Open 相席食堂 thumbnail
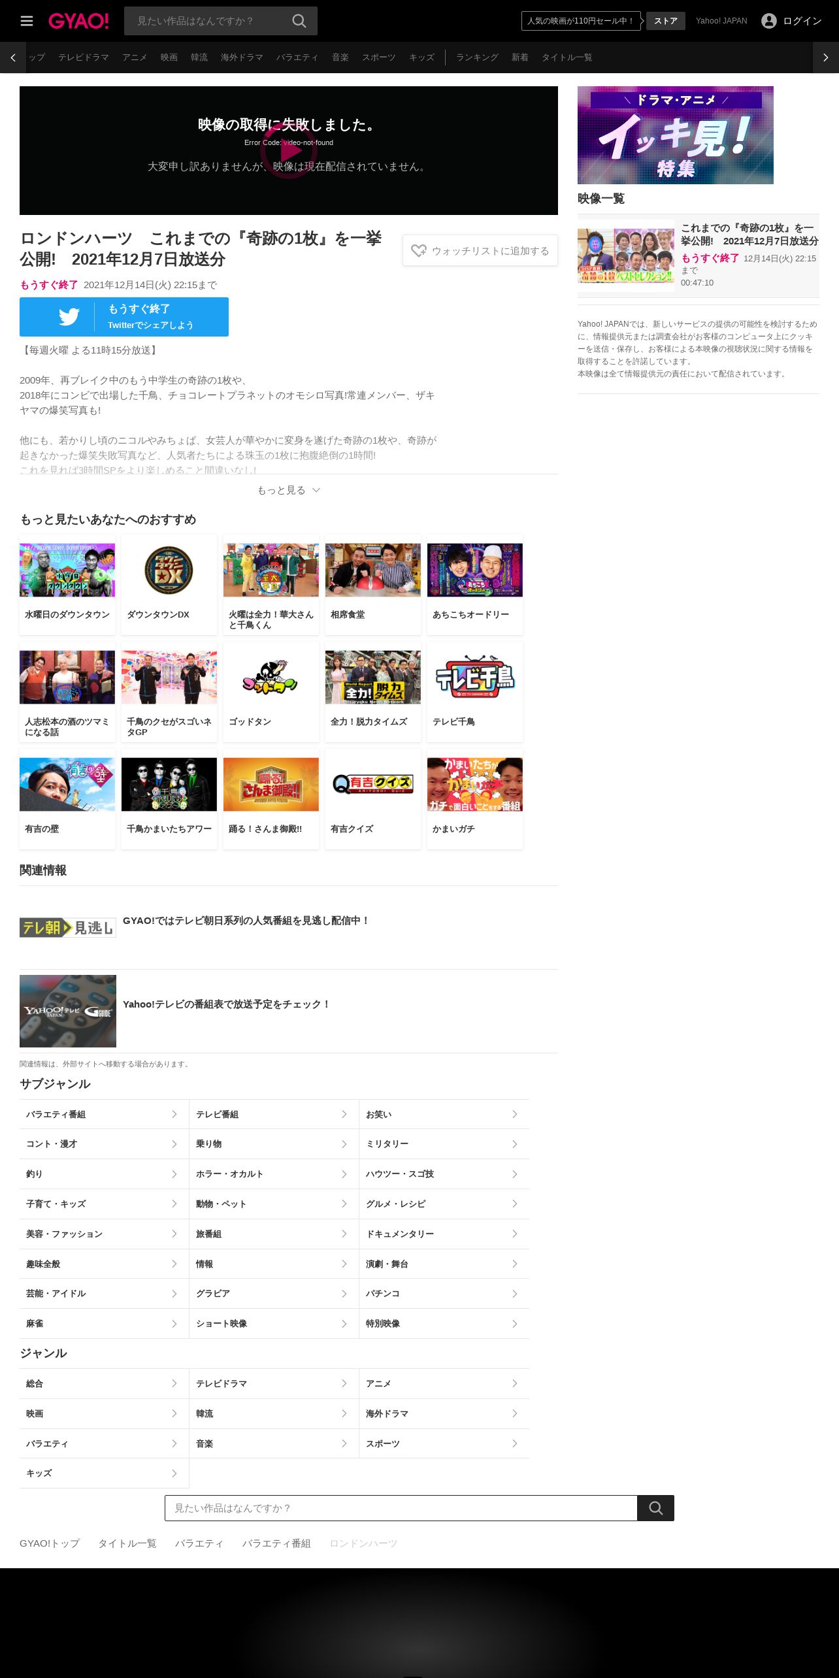 (x=373, y=570)
